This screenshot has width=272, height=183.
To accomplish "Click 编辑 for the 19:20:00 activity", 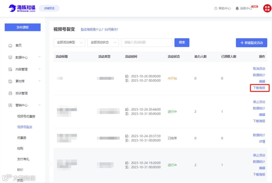I will click(x=262, y=168).
